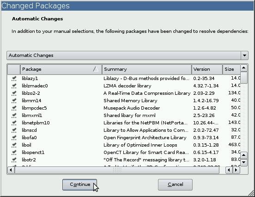
Task: Toggle the install status of libopenct1
Action: coord(14,153)
